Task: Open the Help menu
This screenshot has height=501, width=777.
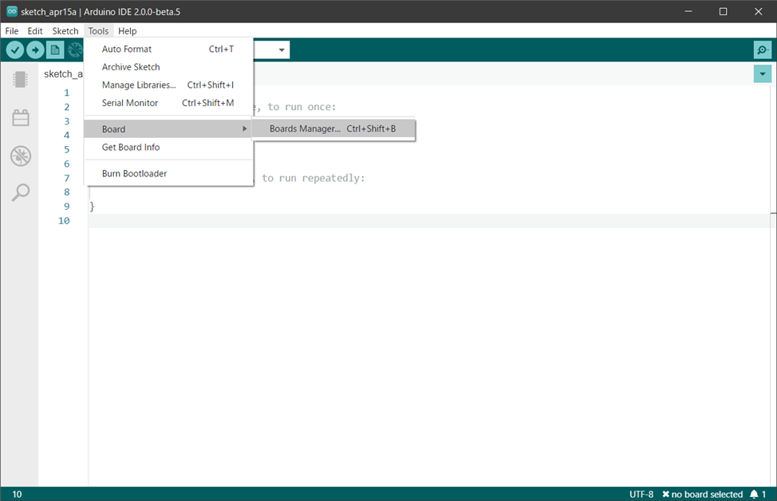Action: point(127,31)
